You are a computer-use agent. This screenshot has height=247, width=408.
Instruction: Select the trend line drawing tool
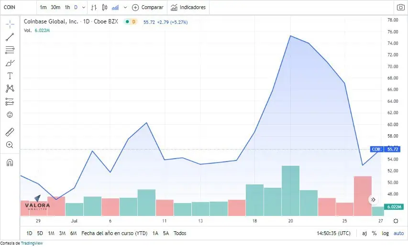(x=10, y=37)
